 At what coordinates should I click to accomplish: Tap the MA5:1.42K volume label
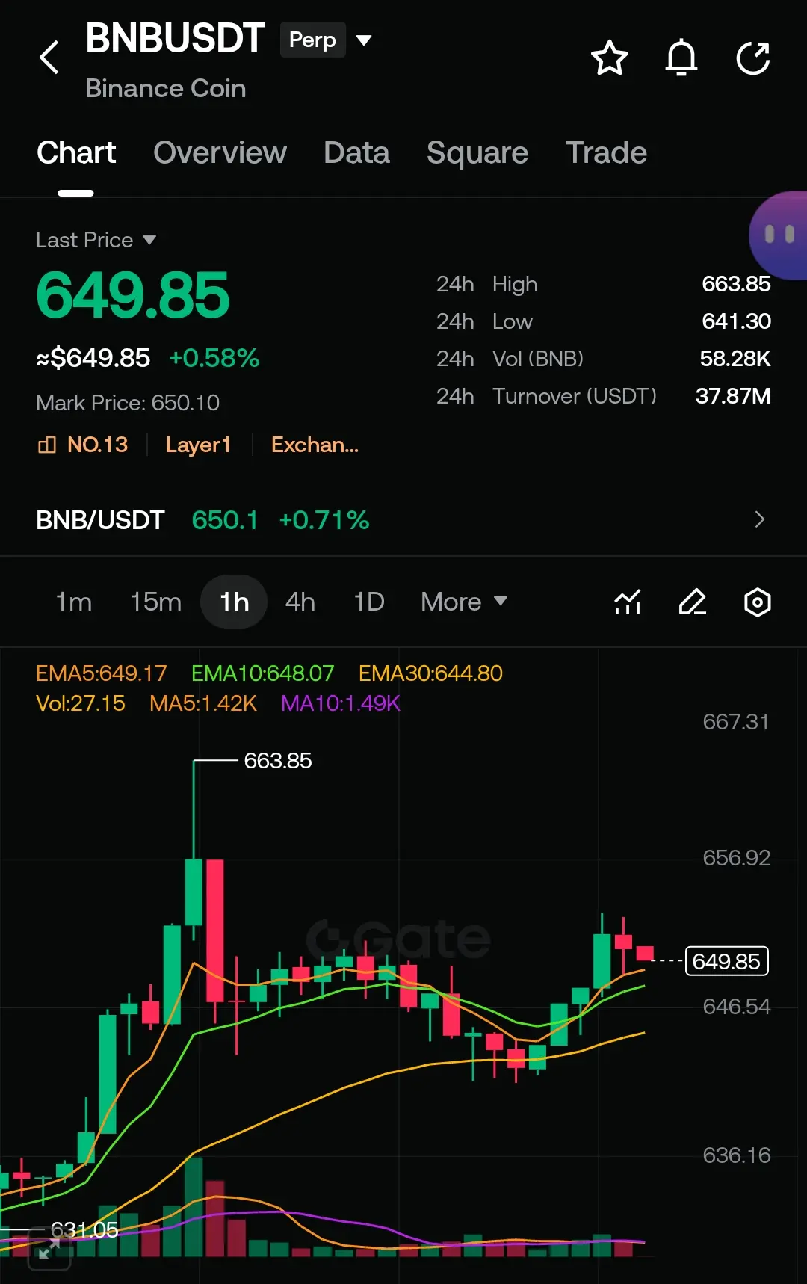coord(203,703)
